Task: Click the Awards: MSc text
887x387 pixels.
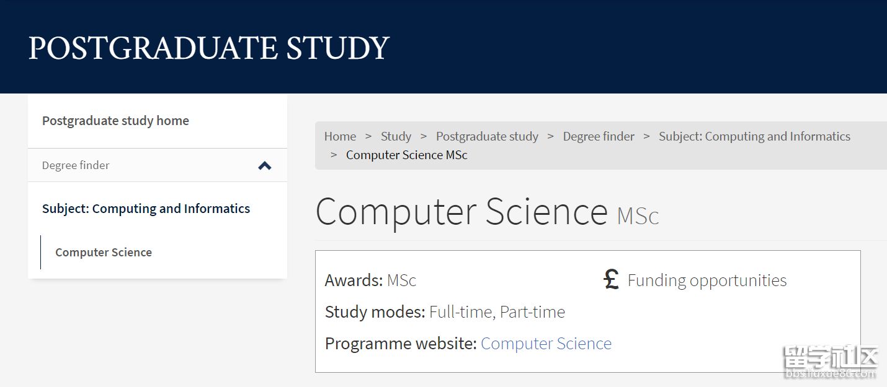Action: click(x=370, y=280)
